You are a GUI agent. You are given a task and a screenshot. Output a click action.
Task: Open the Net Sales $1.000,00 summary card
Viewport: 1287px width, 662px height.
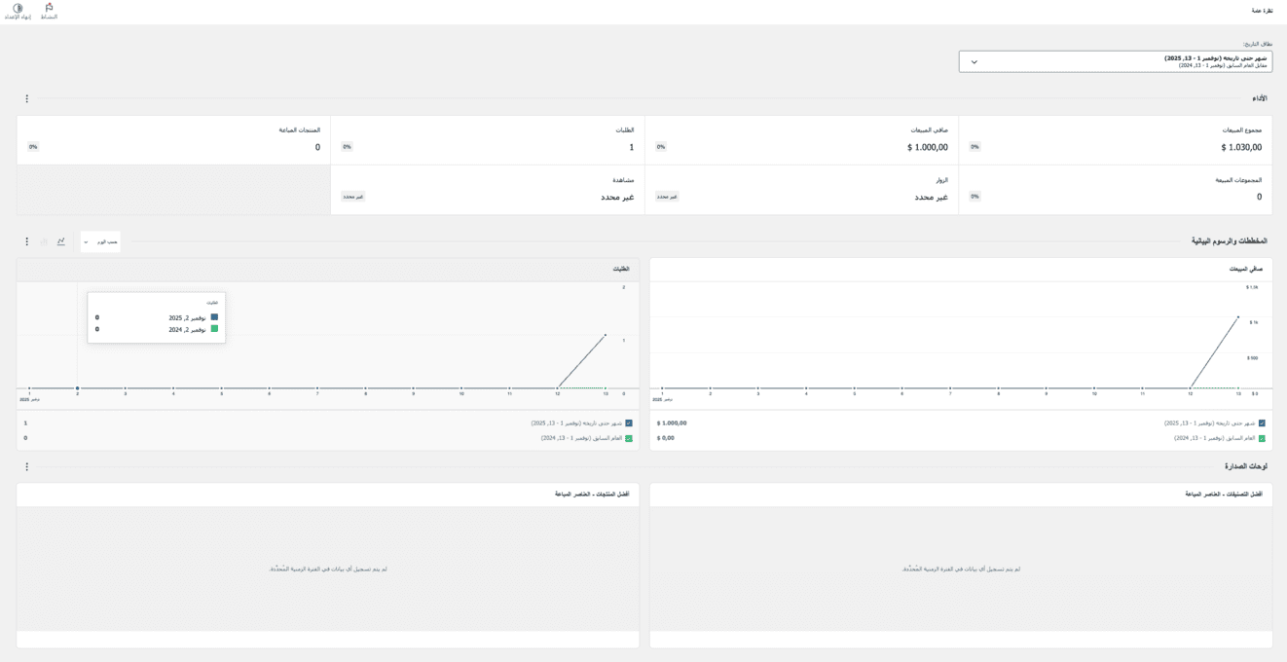coord(801,140)
